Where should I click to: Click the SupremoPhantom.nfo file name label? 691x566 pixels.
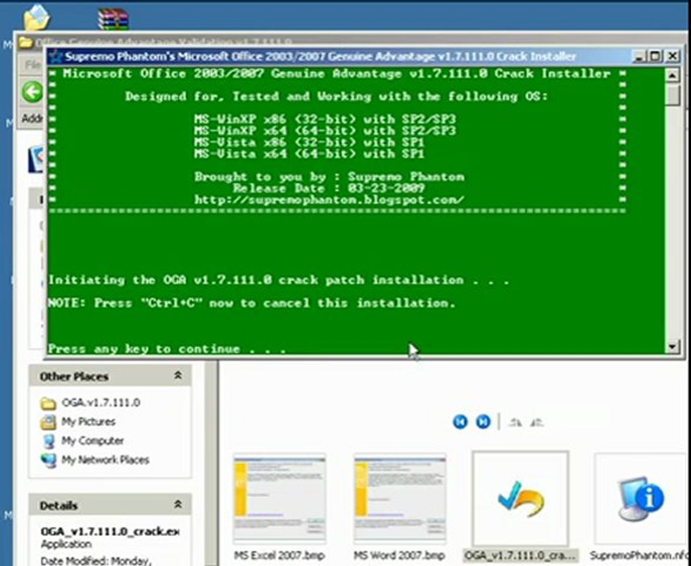click(x=639, y=555)
